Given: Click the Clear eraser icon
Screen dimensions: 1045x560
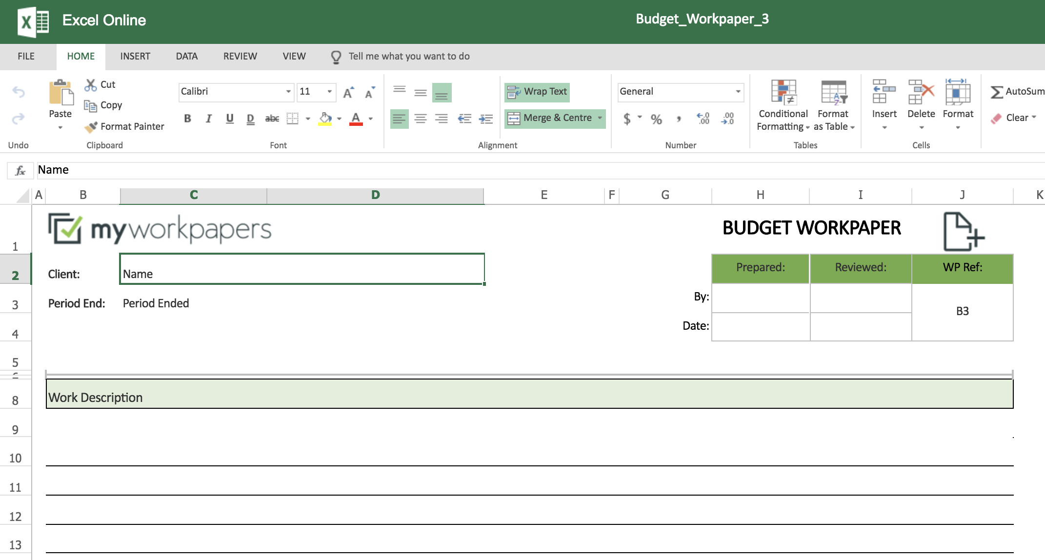Looking at the screenshot, I should pos(996,119).
